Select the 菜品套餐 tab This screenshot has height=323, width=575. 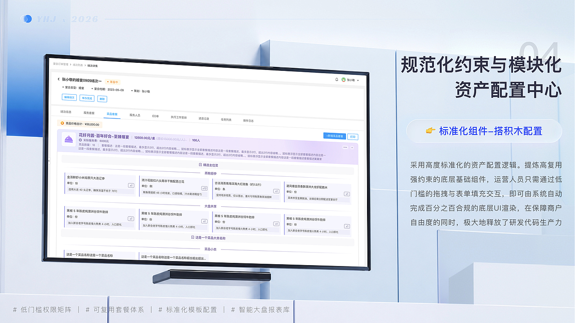coord(112,114)
